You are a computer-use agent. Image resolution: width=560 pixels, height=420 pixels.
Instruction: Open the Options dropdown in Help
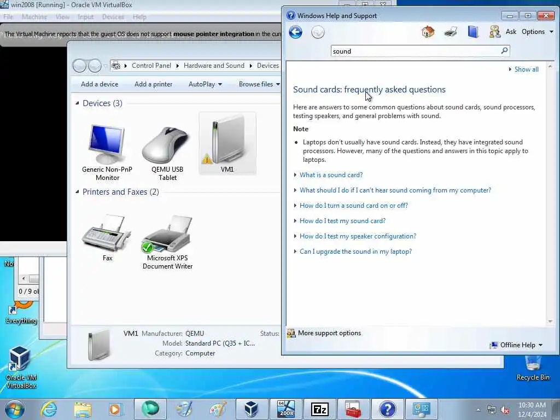(x=538, y=31)
